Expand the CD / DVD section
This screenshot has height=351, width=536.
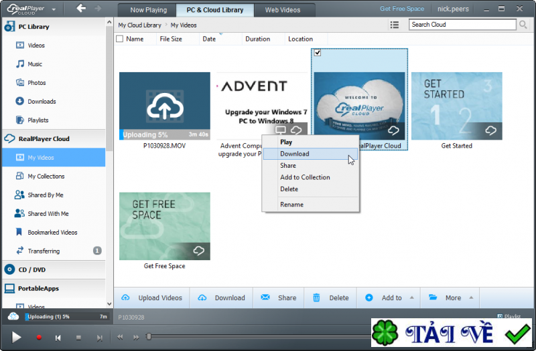(x=54, y=270)
